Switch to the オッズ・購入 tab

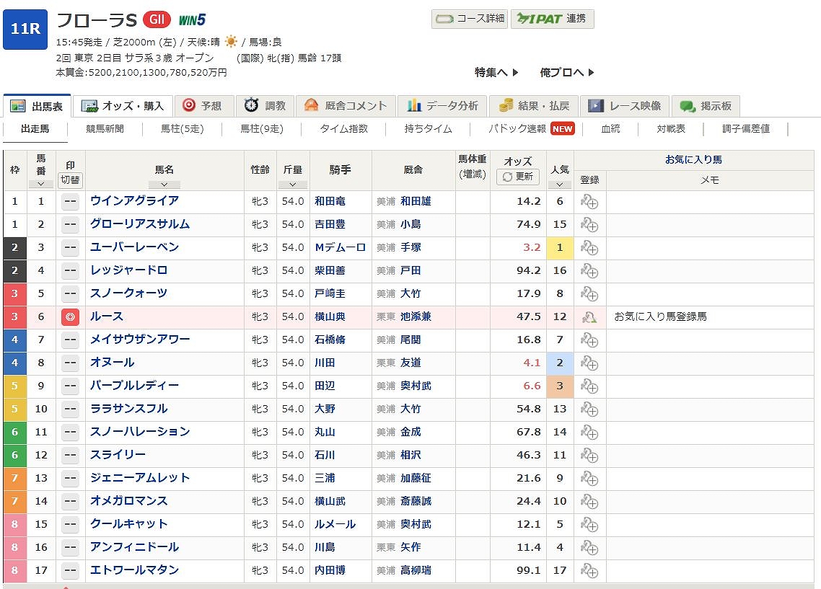[x=123, y=106]
